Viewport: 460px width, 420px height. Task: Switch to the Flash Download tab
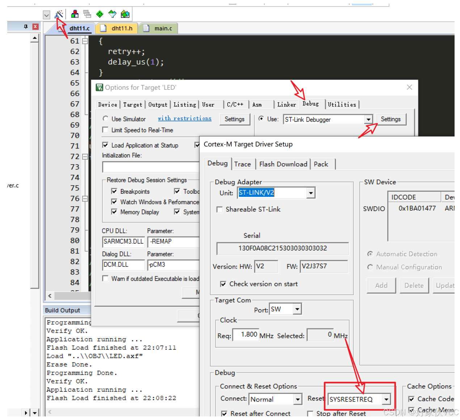tap(283, 164)
